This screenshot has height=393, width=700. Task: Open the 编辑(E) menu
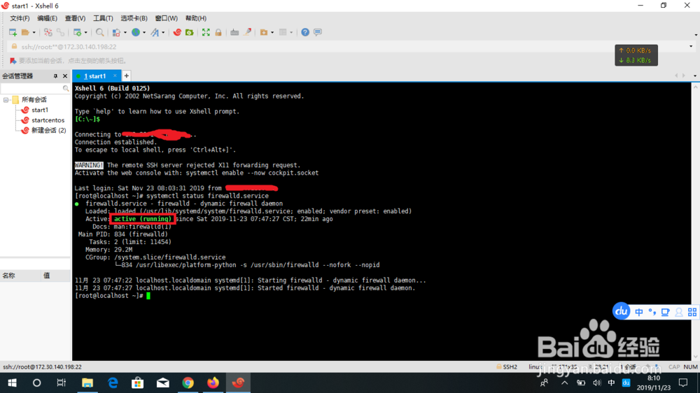[x=47, y=18]
